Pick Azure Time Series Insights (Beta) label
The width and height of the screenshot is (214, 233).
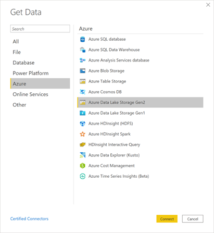[x=119, y=176]
